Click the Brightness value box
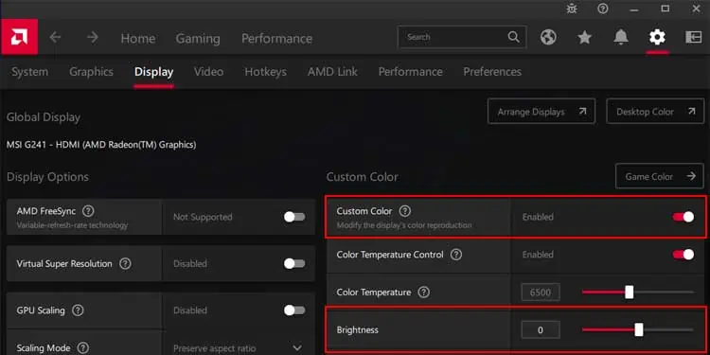The width and height of the screenshot is (710, 355). (x=541, y=330)
